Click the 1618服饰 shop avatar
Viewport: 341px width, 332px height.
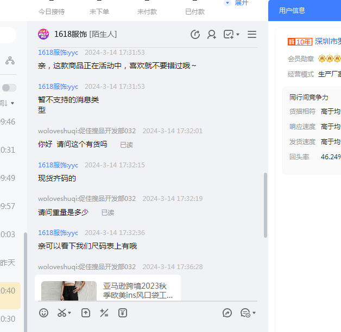click(43, 35)
